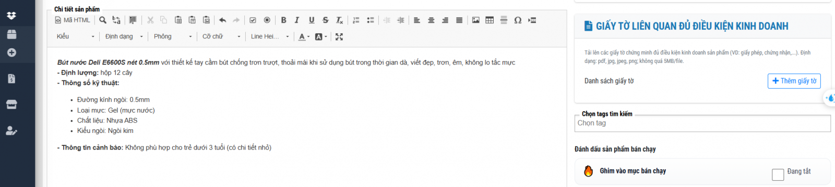Image resolution: width=835 pixels, height=187 pixels.
Task: Insert a table into the editor
Action: 490,20
